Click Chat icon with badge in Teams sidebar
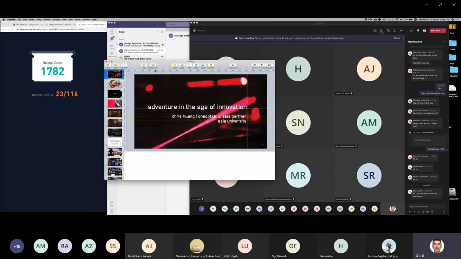This screenshot has width=461, height=259. (x=112, y=39)
